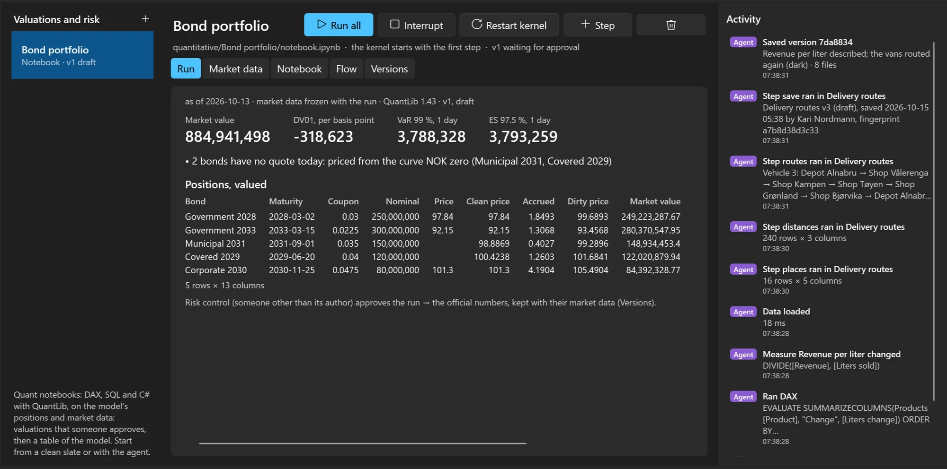Click the Agent badge beside Data loaded
Image resolution: width=947 pixels, height=469 pixels.
743,312
